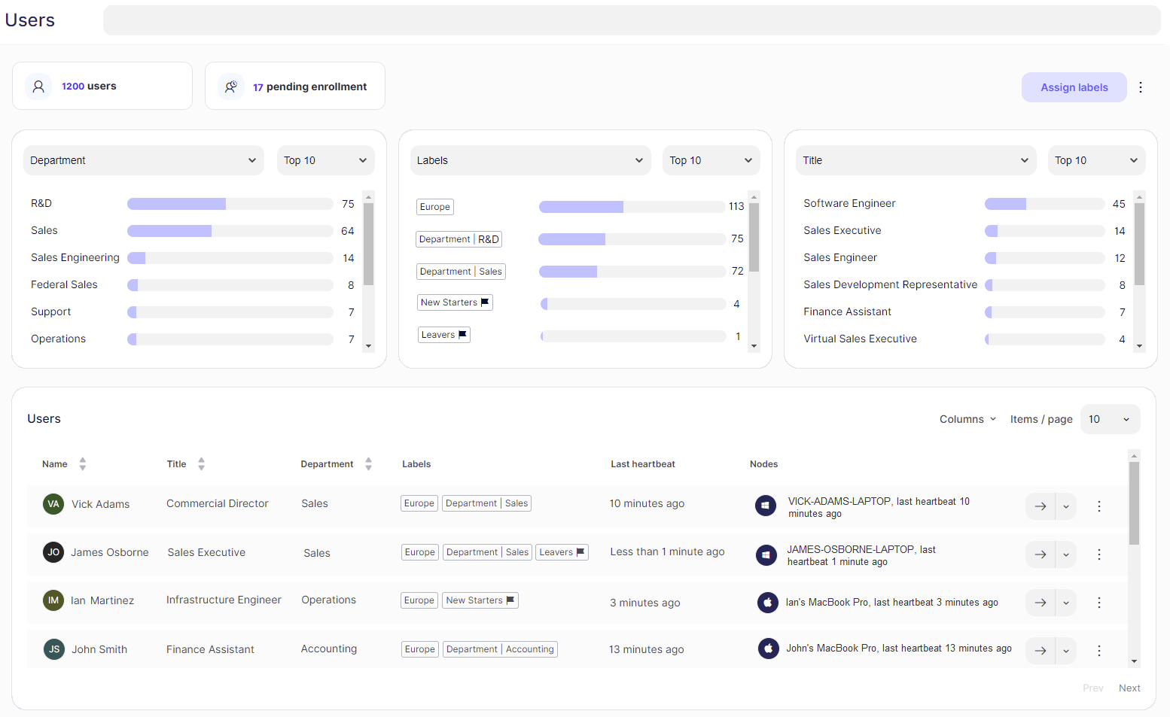
Task: Click the Apple node icon for Ian's MacBook Pro
Action: click(767, 603)
